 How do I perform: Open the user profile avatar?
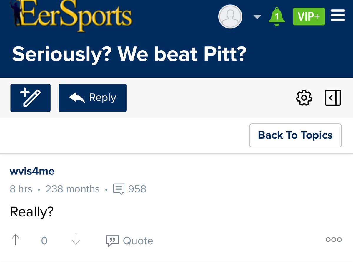click(x=230, y=17)
